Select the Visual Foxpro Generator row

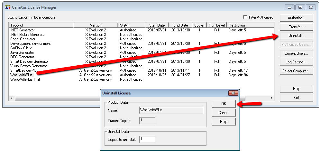[x=142, y=66]
